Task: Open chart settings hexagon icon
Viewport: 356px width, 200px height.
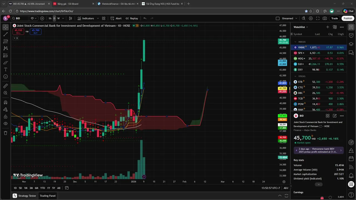Action: tap(311, 18)
